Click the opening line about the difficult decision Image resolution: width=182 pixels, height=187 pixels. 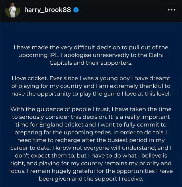coord(91,47)
